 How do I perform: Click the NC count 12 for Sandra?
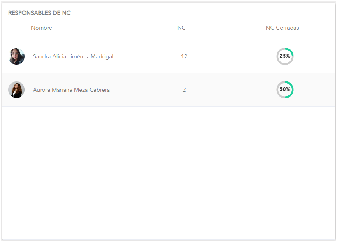[x=184, y=56]
